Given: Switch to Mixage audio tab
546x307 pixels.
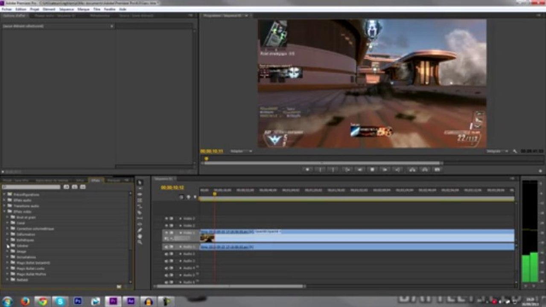Looking at the screenshot, I should 55,15.
